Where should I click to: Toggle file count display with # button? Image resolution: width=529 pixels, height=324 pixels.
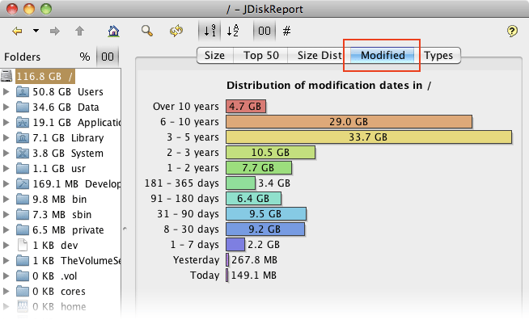(x=287, y=31)
